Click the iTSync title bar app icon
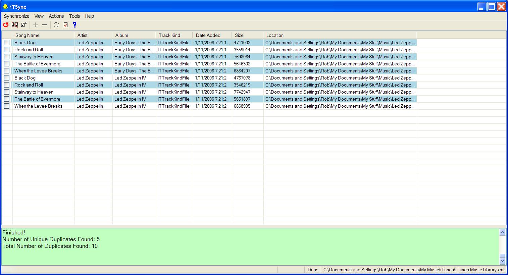Viewport: 508px width, 275px height. point(5,7)
